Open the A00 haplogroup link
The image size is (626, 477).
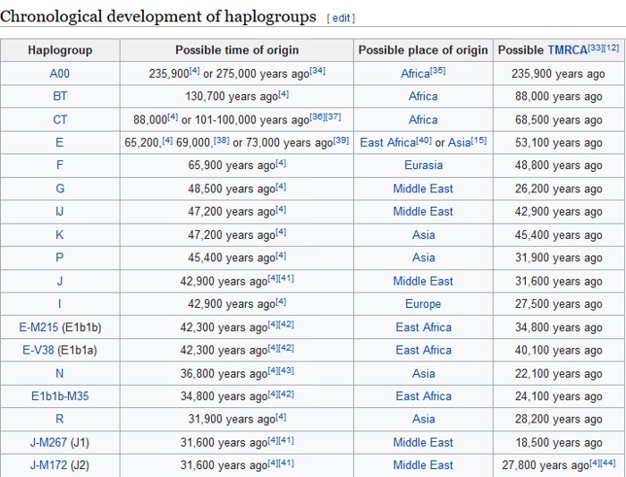click(60, 73)
